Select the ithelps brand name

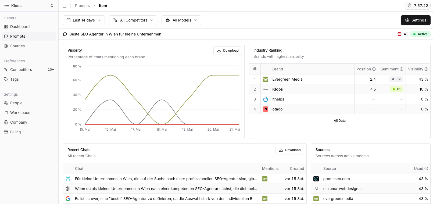[x=278, y=99]
